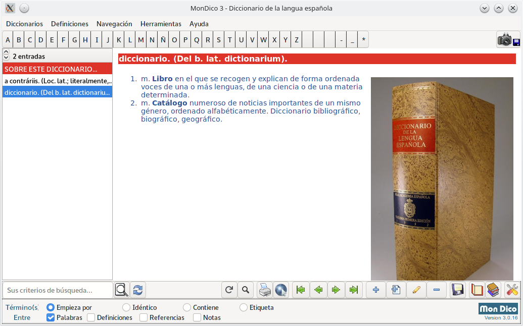The height and width of the screenshot is (326, 523).
Task: Open tools via wrench and screwdriver icon
Action: [x=512, y=290]
